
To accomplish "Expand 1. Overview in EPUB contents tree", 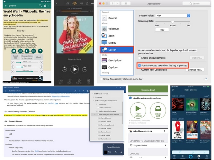I will click(x=94, y=97).
